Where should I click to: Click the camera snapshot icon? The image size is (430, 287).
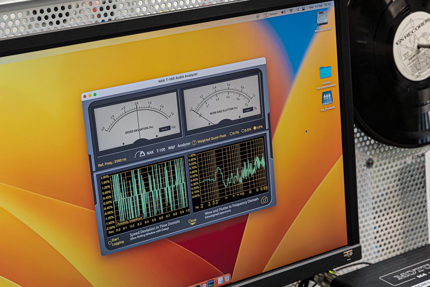[264, 200]
